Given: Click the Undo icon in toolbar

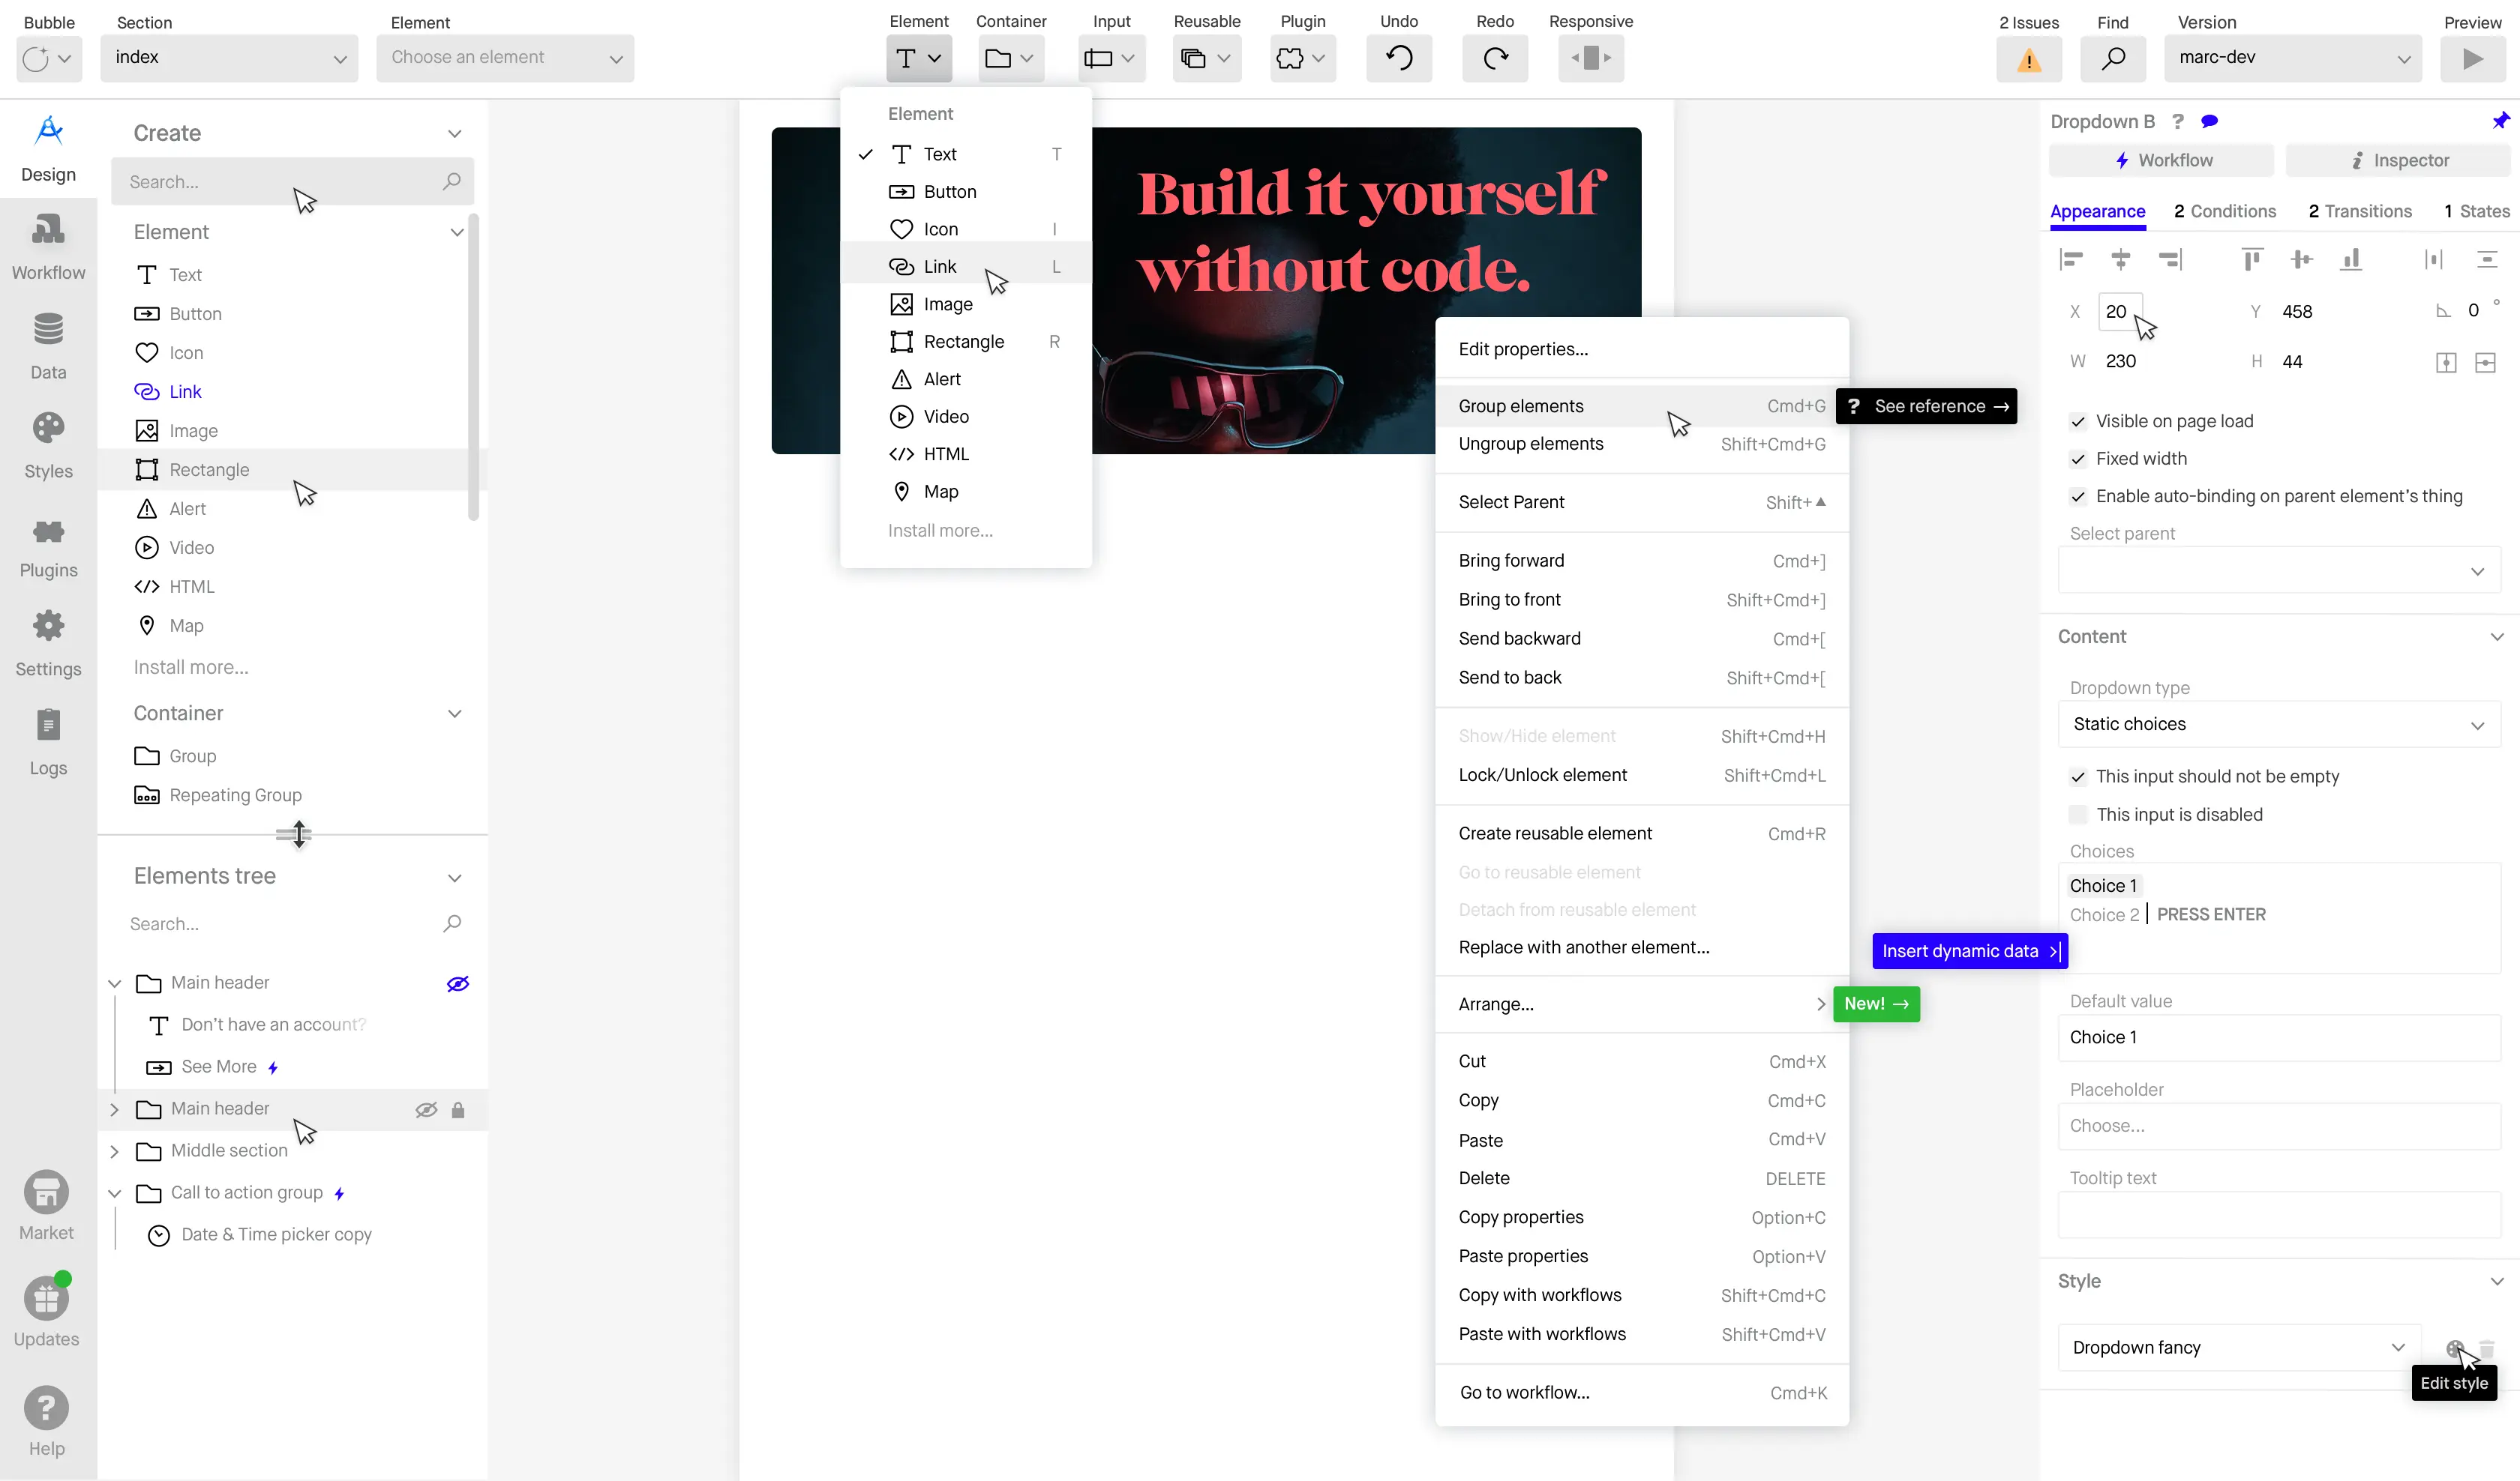Looking at the screenshot, I should tap(1398, 57).
